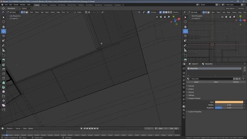The width and height of the screenshot is (247, 139).
Task: Select the Bevel tool
Action: coord(3,69)
